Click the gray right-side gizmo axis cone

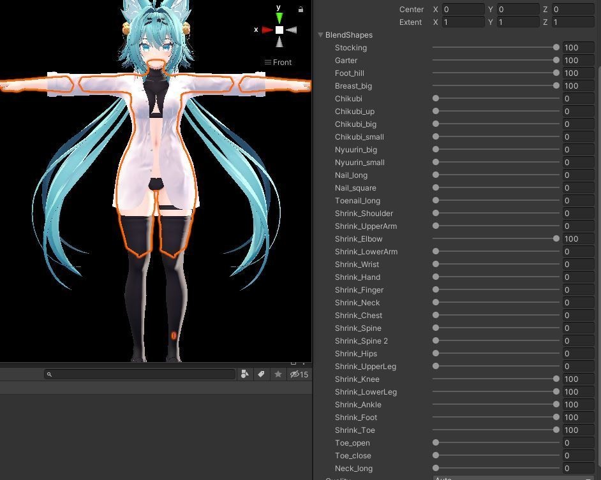point(292,30)
